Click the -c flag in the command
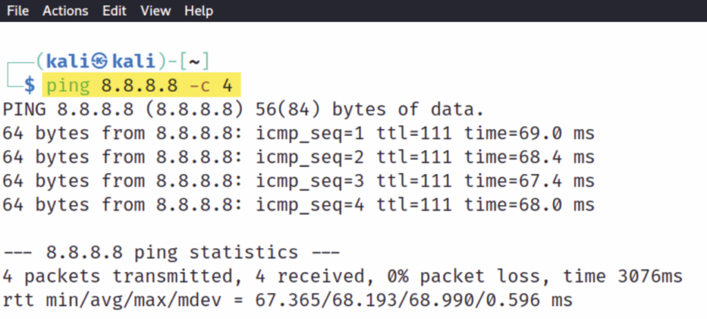This screenshot has width=707, height=319. 200,86
